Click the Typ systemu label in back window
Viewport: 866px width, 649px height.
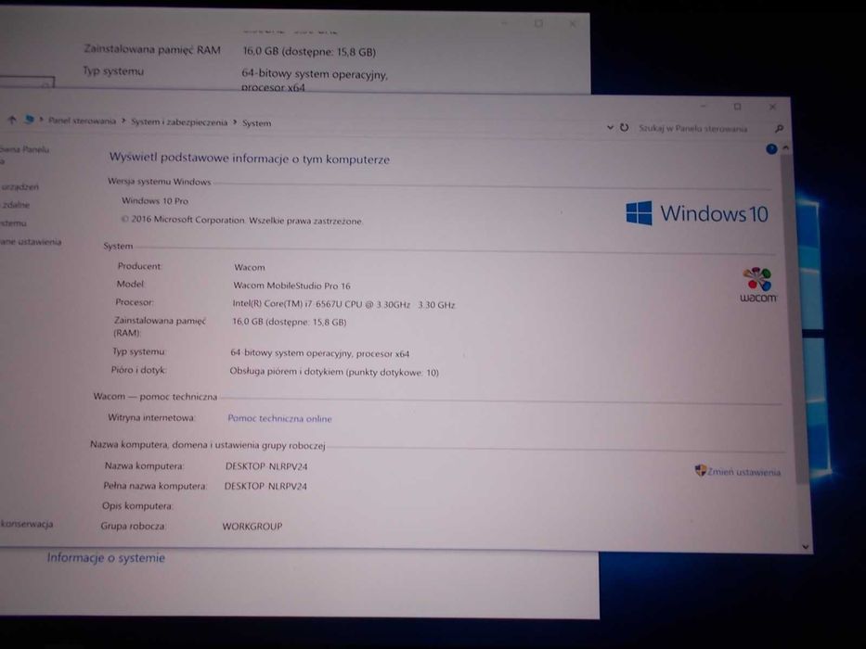pos(113,71)
